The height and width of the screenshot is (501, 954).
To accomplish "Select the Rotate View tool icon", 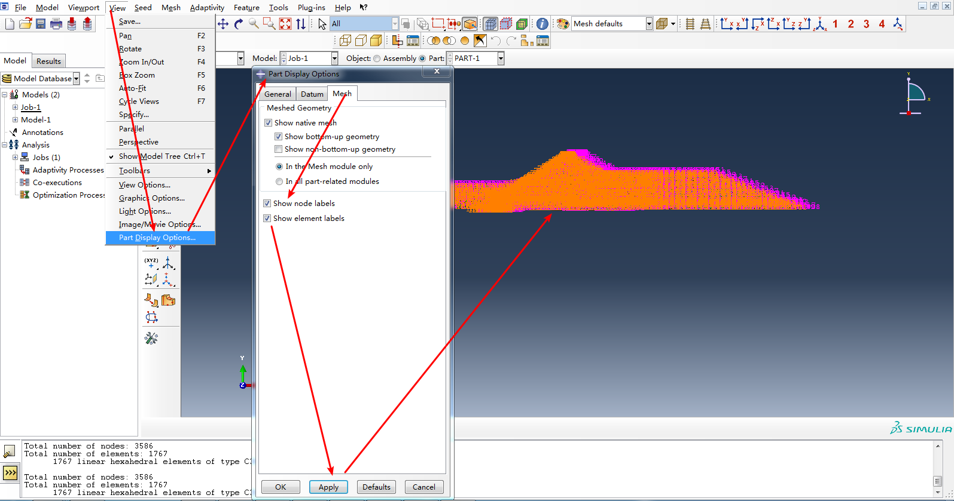I will [239, 24].
